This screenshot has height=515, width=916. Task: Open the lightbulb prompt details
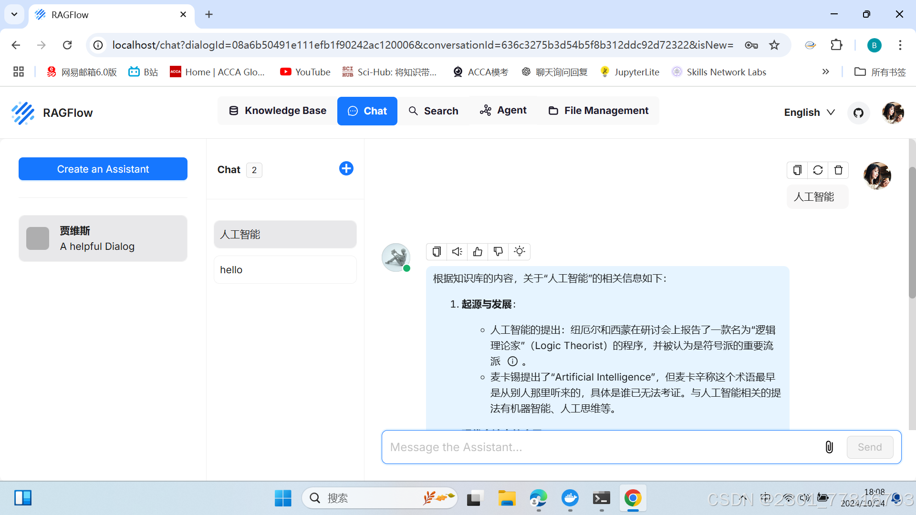519,251
